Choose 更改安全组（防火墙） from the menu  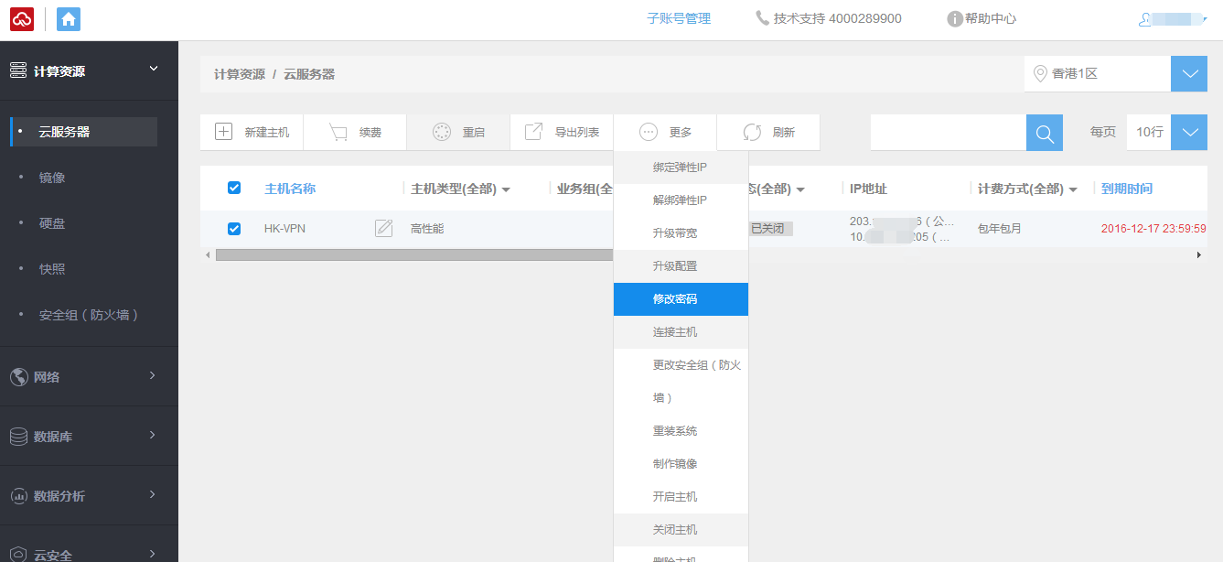point(681,382)
